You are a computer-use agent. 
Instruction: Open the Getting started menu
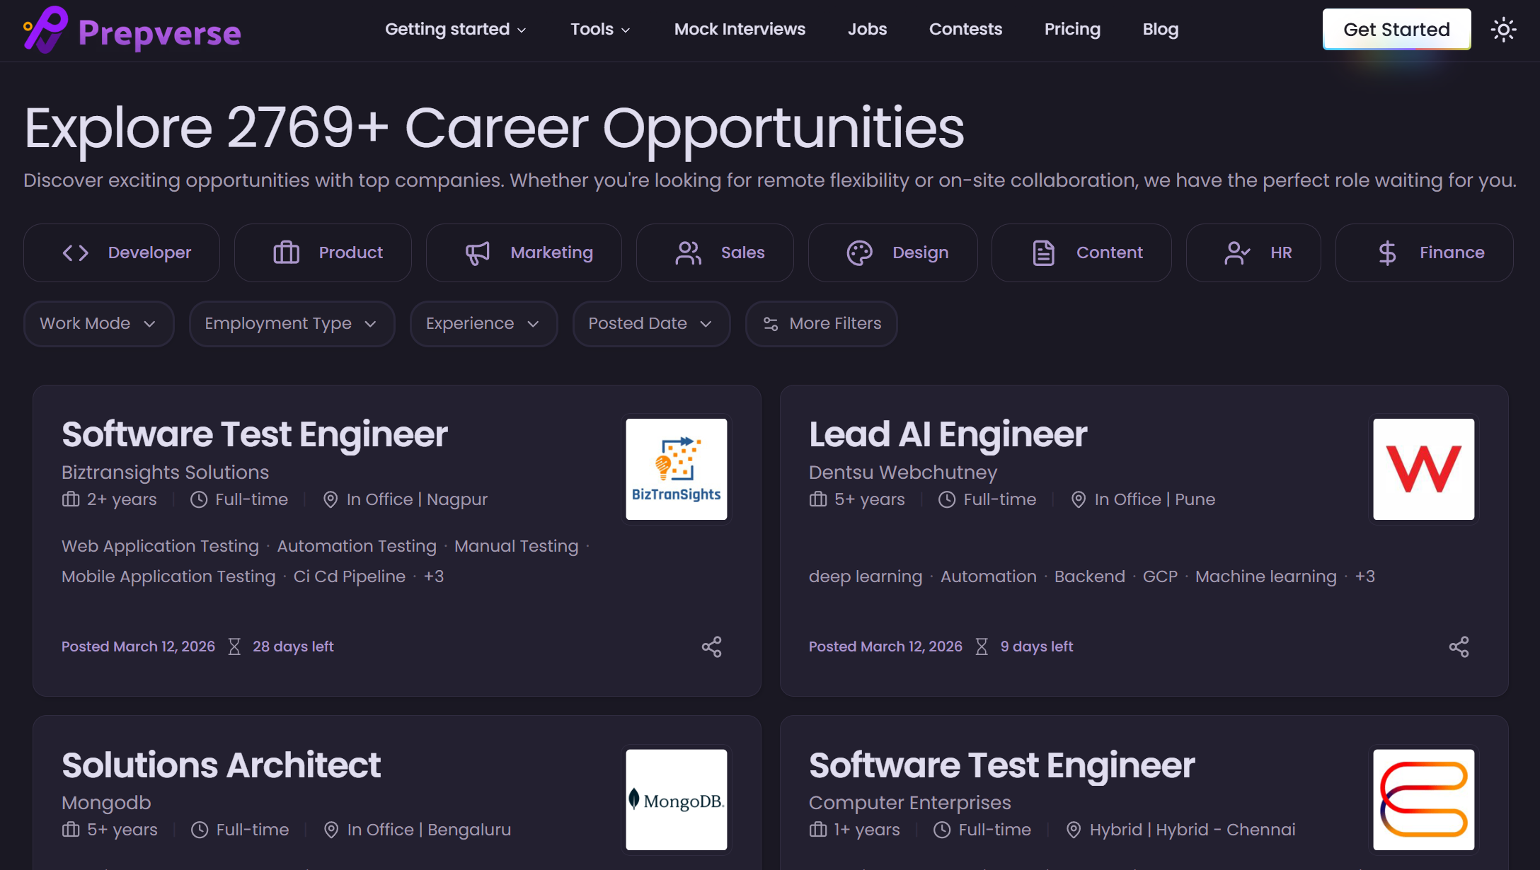[x=455, y=29]
